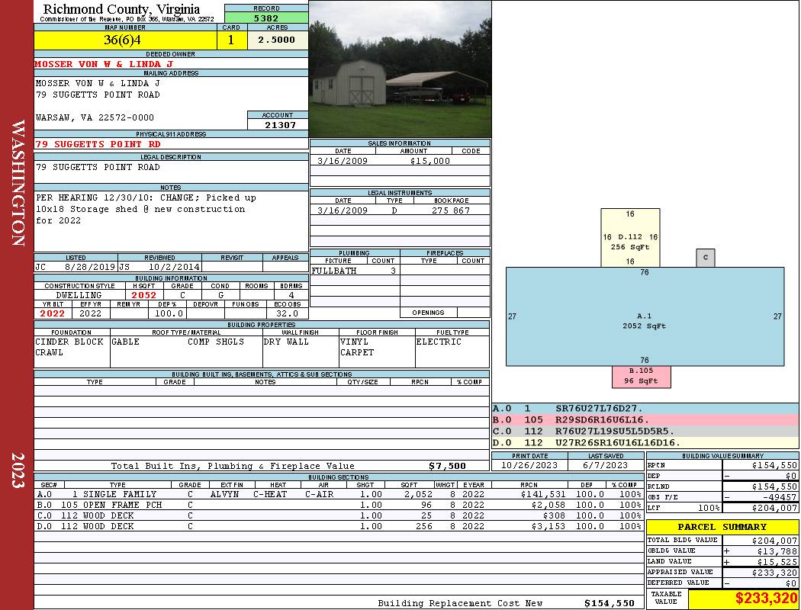Viewport: 801px width, 610px height.
Task: Click the account number 21307 box
Action: coord(278,125)
